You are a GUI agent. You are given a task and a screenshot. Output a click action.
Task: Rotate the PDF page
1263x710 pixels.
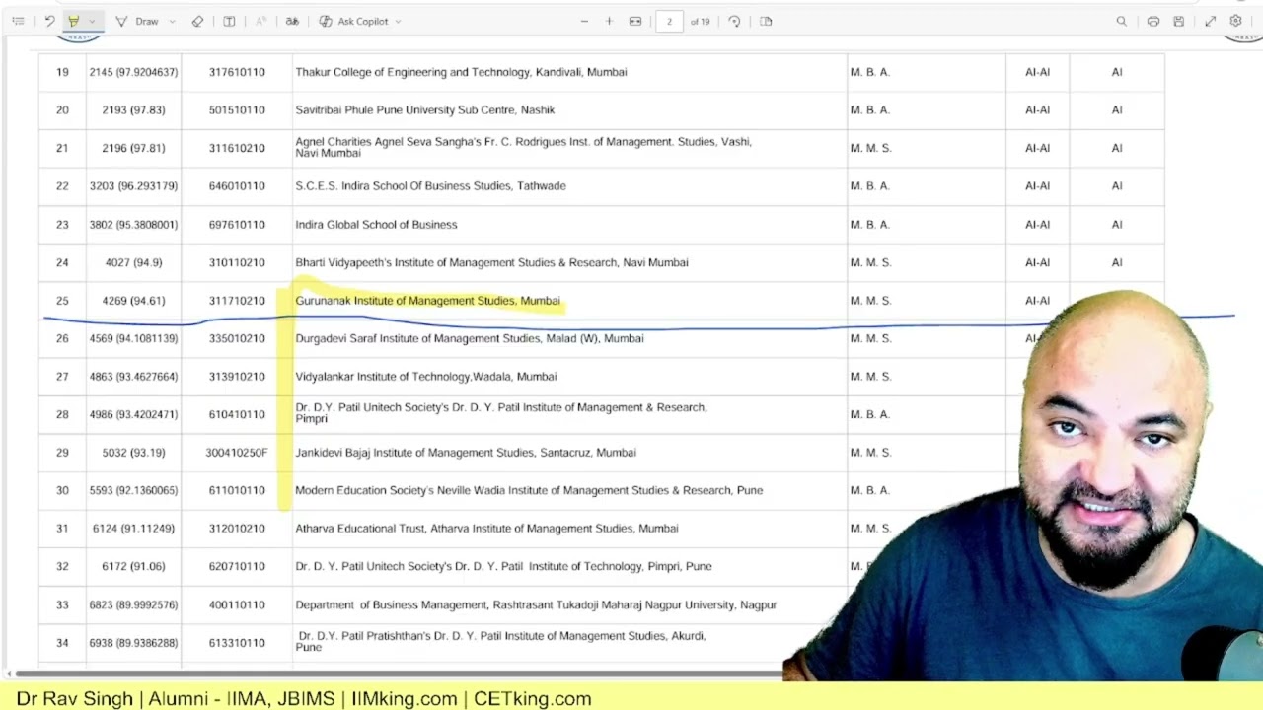click(734, 21)
